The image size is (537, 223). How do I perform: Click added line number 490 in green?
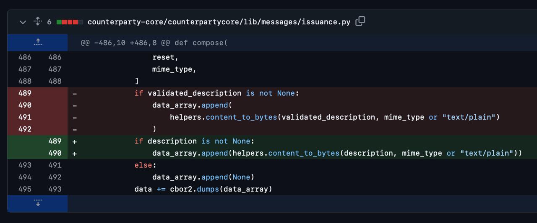[55, 153]
